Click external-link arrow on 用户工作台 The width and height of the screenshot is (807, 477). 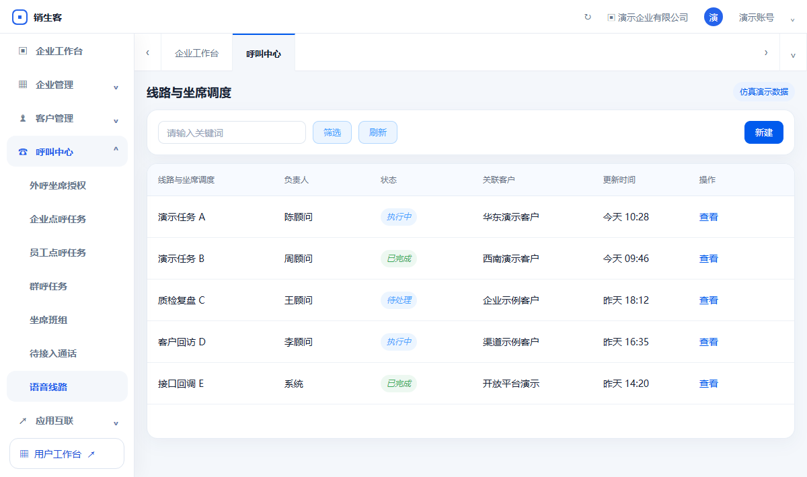[x=91, y=454]
